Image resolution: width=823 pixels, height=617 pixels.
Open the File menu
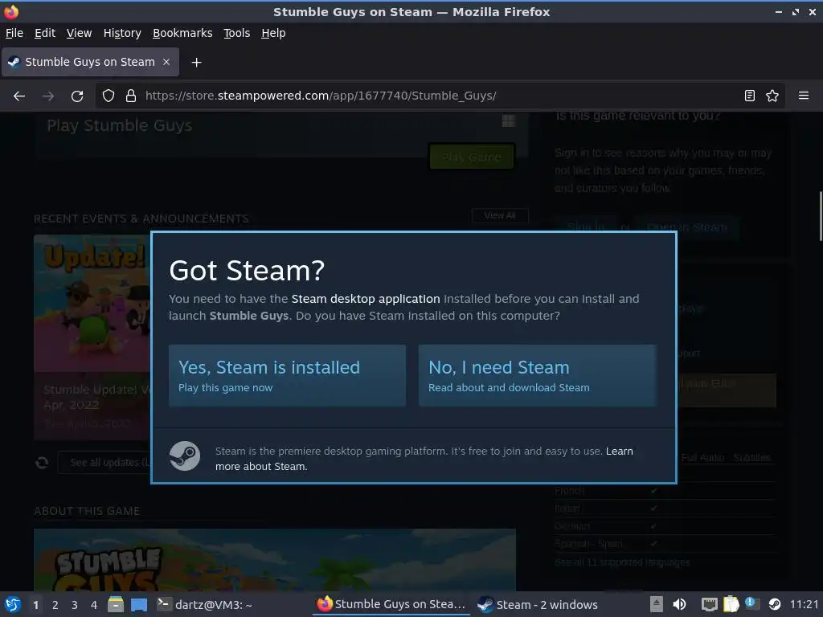(14, 33)
